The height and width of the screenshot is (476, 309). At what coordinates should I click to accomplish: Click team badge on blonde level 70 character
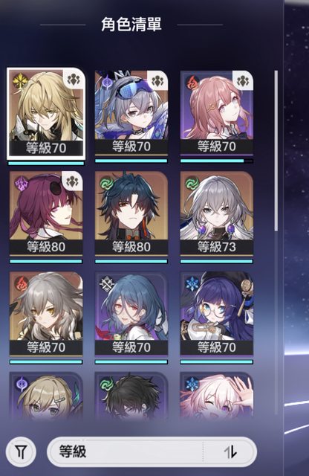tap(74, 80)
